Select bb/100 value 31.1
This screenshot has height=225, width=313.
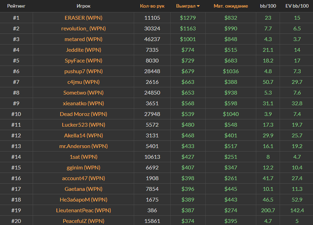268,104
